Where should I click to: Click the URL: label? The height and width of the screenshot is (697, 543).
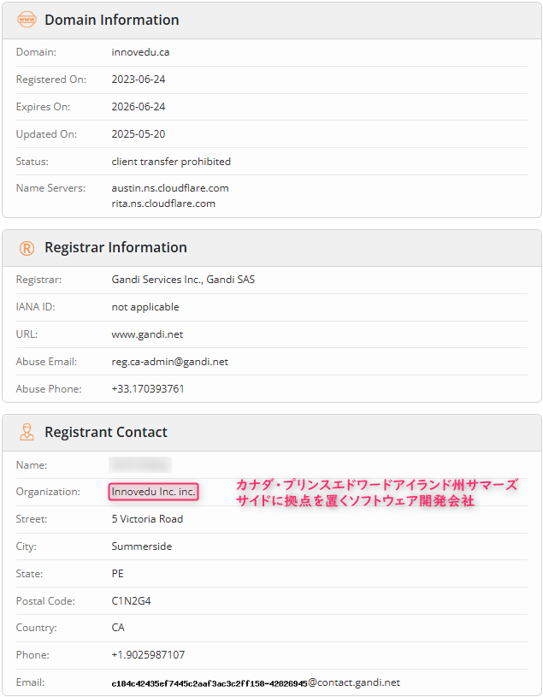[x=27, y=334]
